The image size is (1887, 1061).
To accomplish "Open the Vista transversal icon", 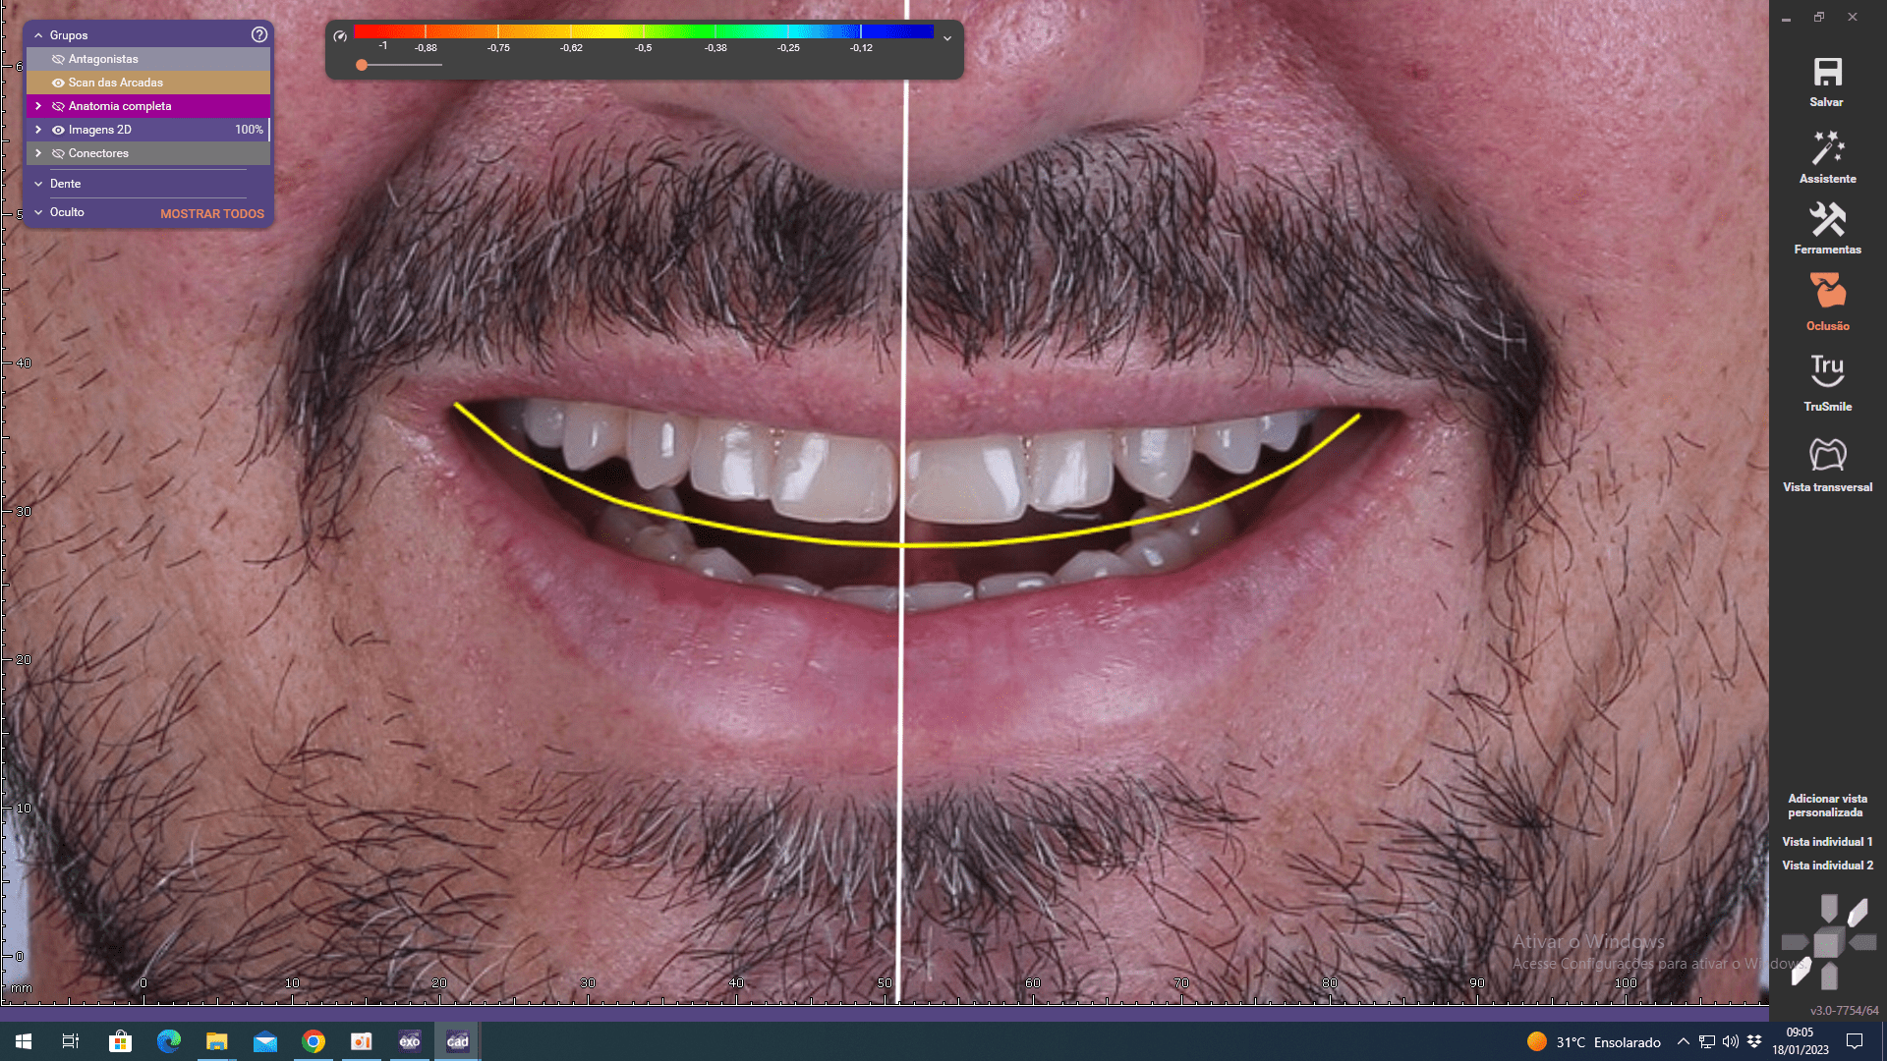I will tap(1827, 454).
